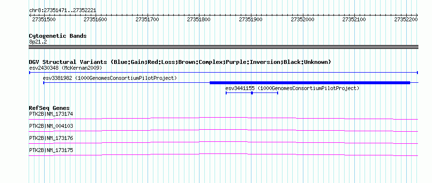
Task: Select the 27352200 ruler position label
Action: [x=406, y=19]
